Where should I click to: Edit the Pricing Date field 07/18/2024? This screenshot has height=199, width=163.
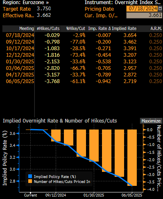pos(143,9)
